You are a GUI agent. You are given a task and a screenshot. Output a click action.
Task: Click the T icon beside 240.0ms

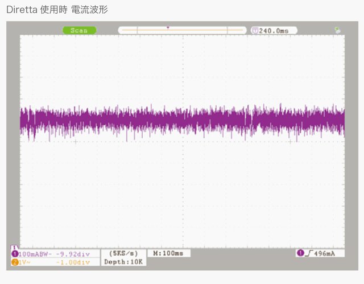pos(254,30)
